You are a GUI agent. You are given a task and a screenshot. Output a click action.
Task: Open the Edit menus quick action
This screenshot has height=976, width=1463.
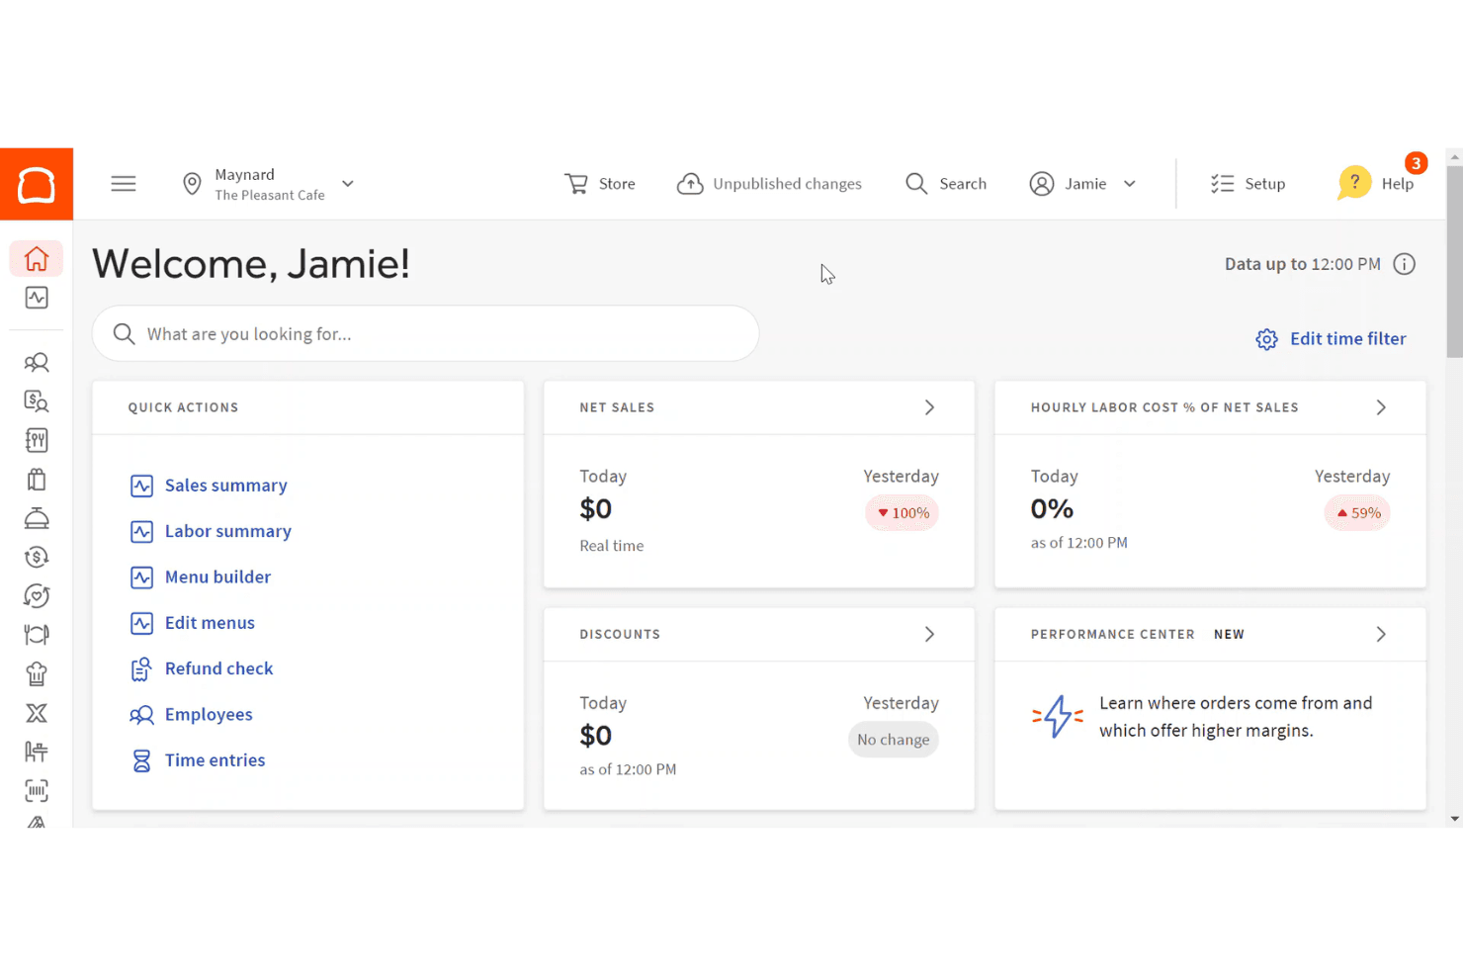[193, 623]
